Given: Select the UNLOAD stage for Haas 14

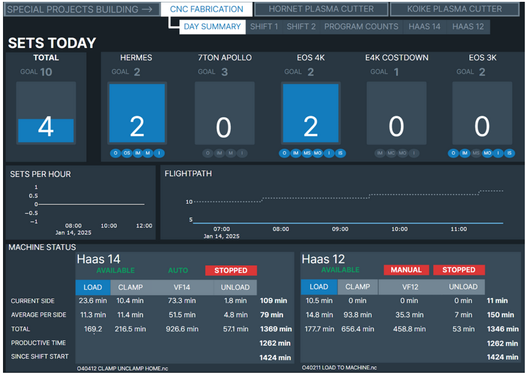Looking at the screenshot, I should [235, 287].
